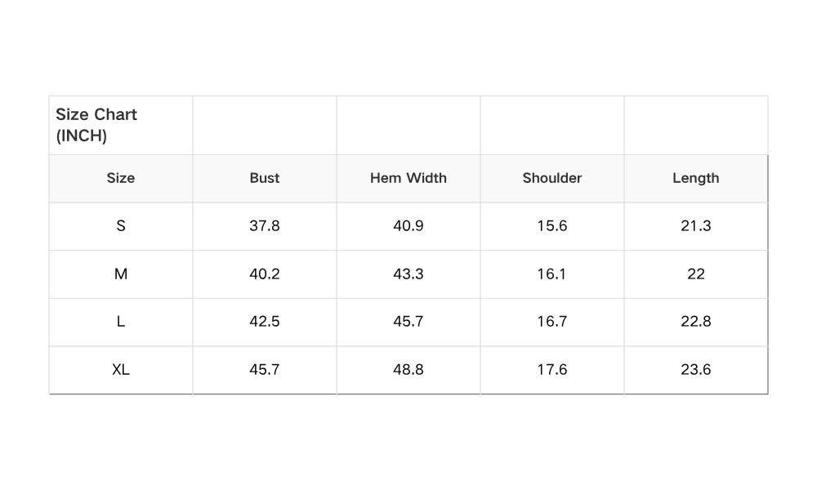
Task: Select the 16.7 shoulder value for L
Action: coord(552,322)
